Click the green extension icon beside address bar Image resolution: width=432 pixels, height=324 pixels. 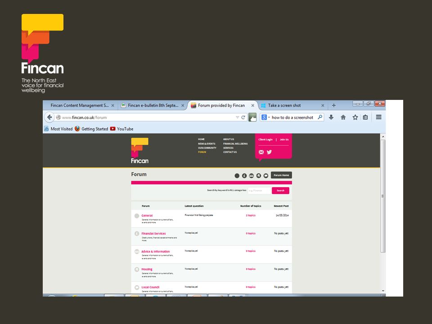[x=252, y=117]
